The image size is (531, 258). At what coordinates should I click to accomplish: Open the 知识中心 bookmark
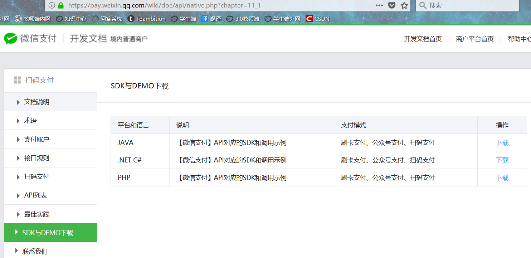pyautogui.click(x=71, y=19)
